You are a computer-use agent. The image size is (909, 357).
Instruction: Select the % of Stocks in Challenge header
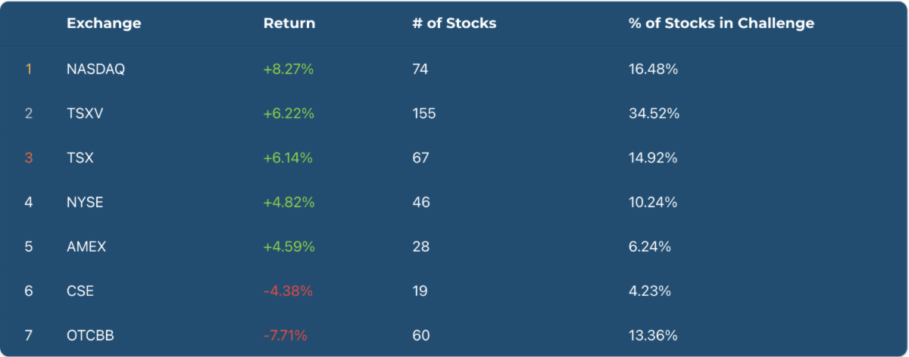coord(721,23)
